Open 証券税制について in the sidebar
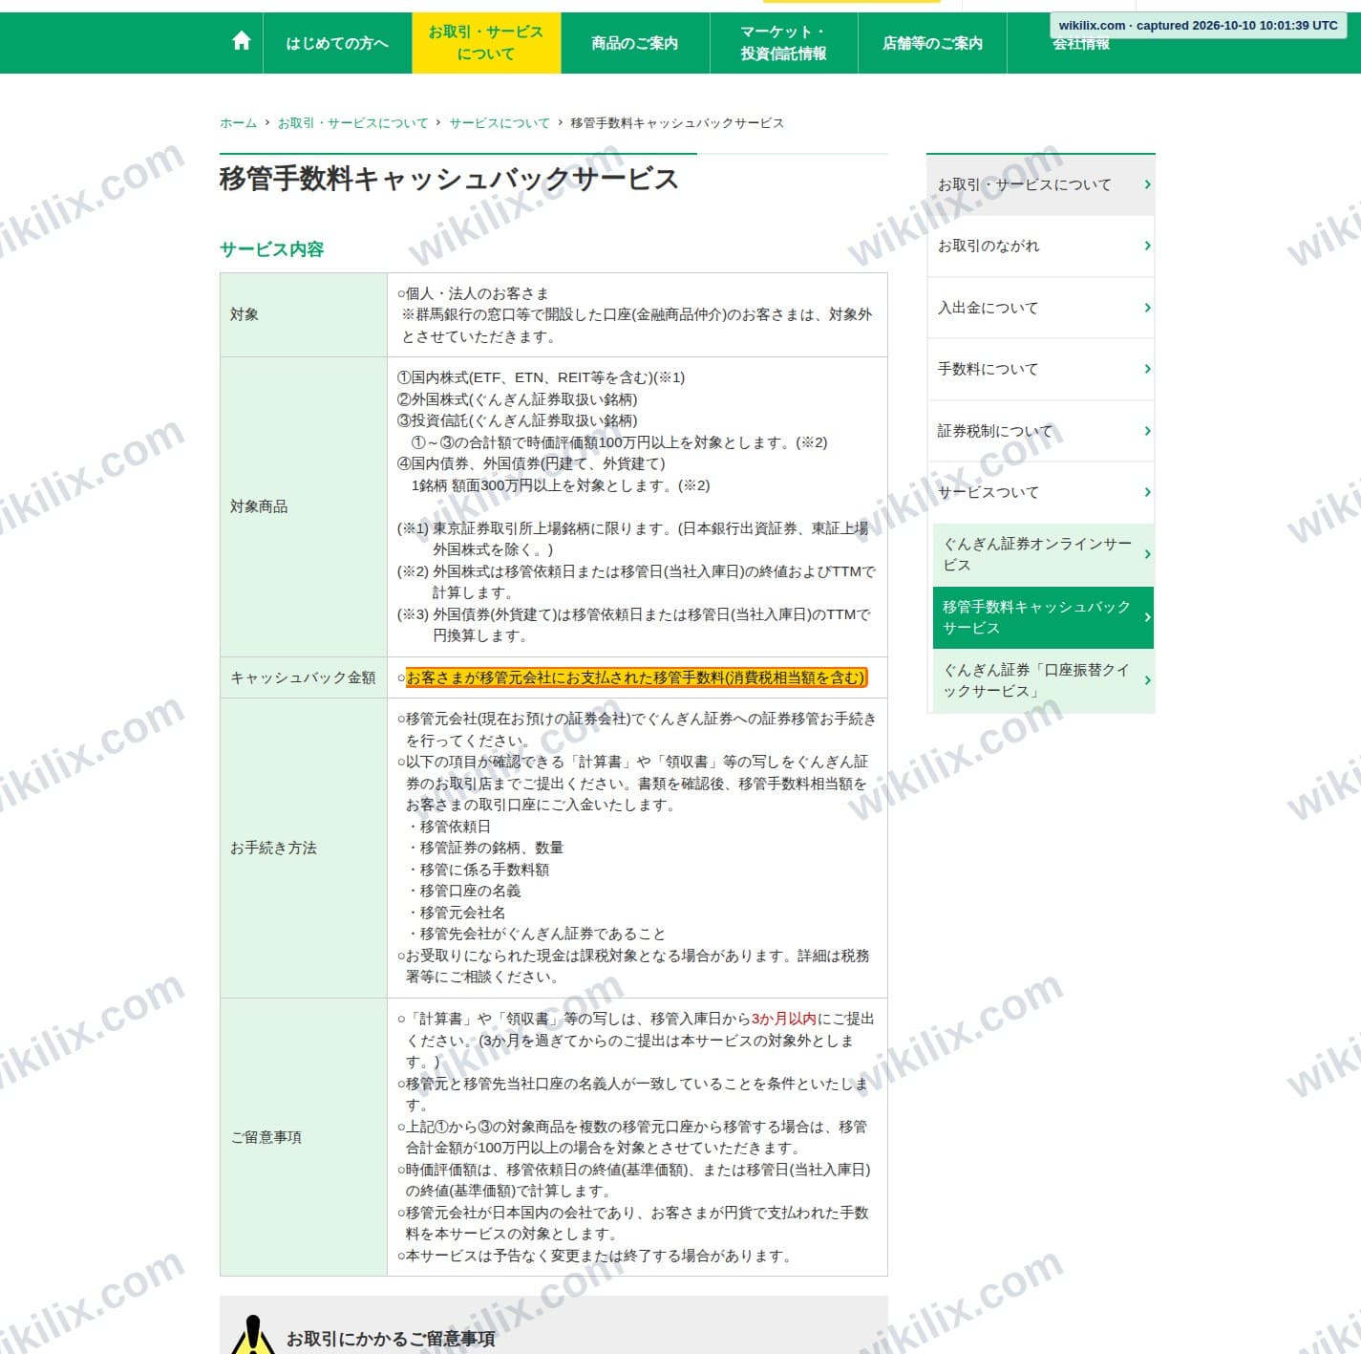This screenshot has height=1354, width=1361. pyautogui.click(x=1040, y=431)
